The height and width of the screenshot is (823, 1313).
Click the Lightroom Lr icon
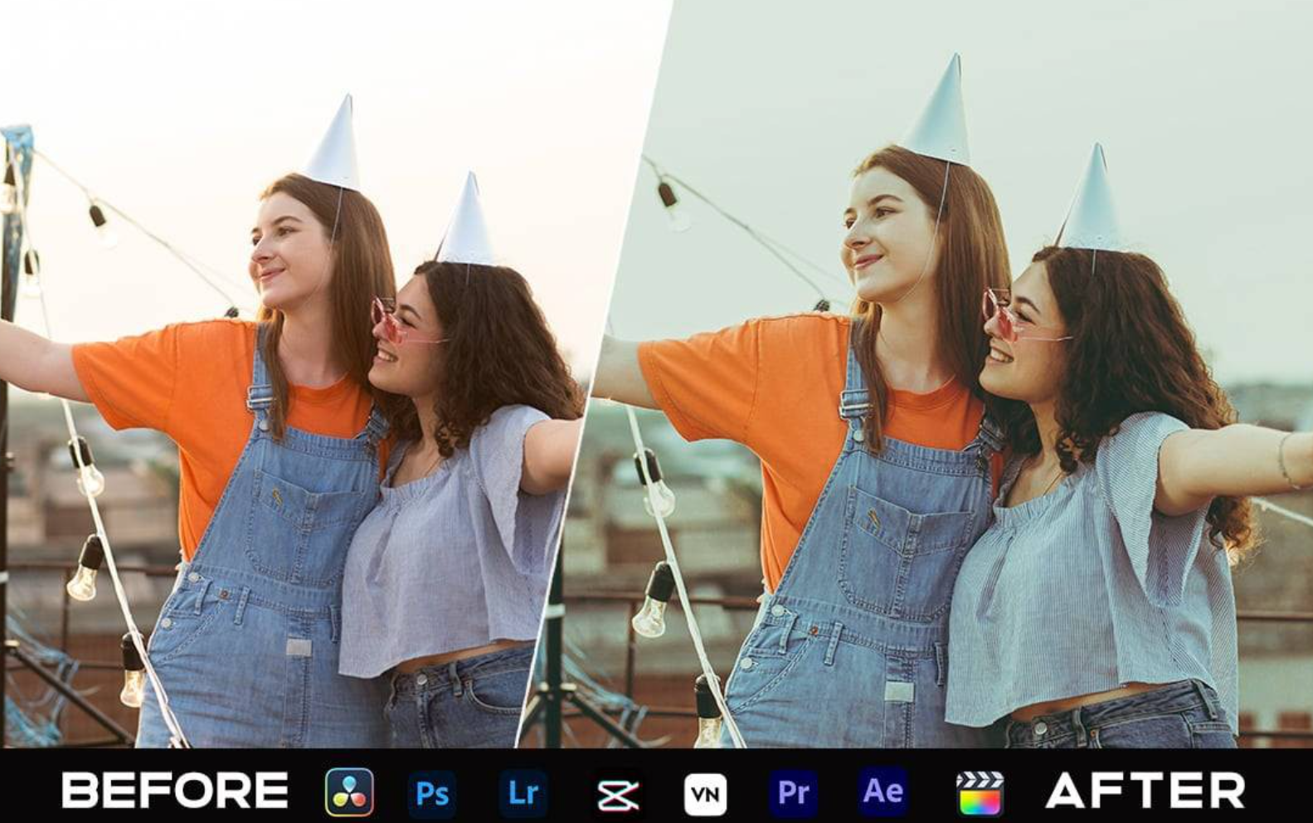point(523,793)
